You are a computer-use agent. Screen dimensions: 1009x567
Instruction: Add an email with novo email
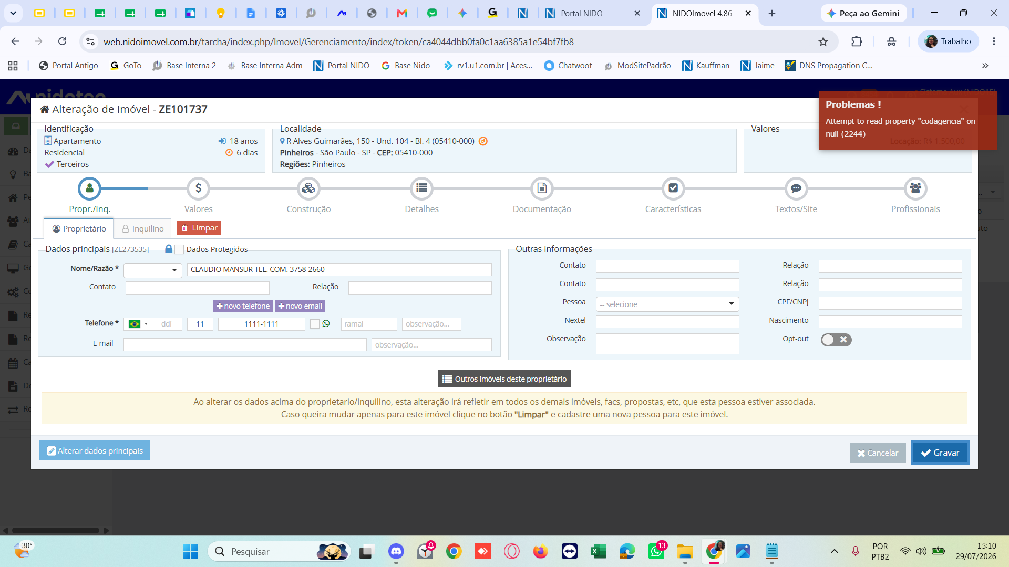click(x=300, y=306)
